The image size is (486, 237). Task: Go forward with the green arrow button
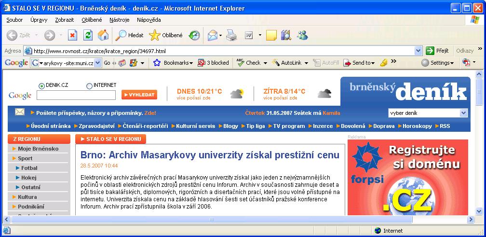point(49,35)
